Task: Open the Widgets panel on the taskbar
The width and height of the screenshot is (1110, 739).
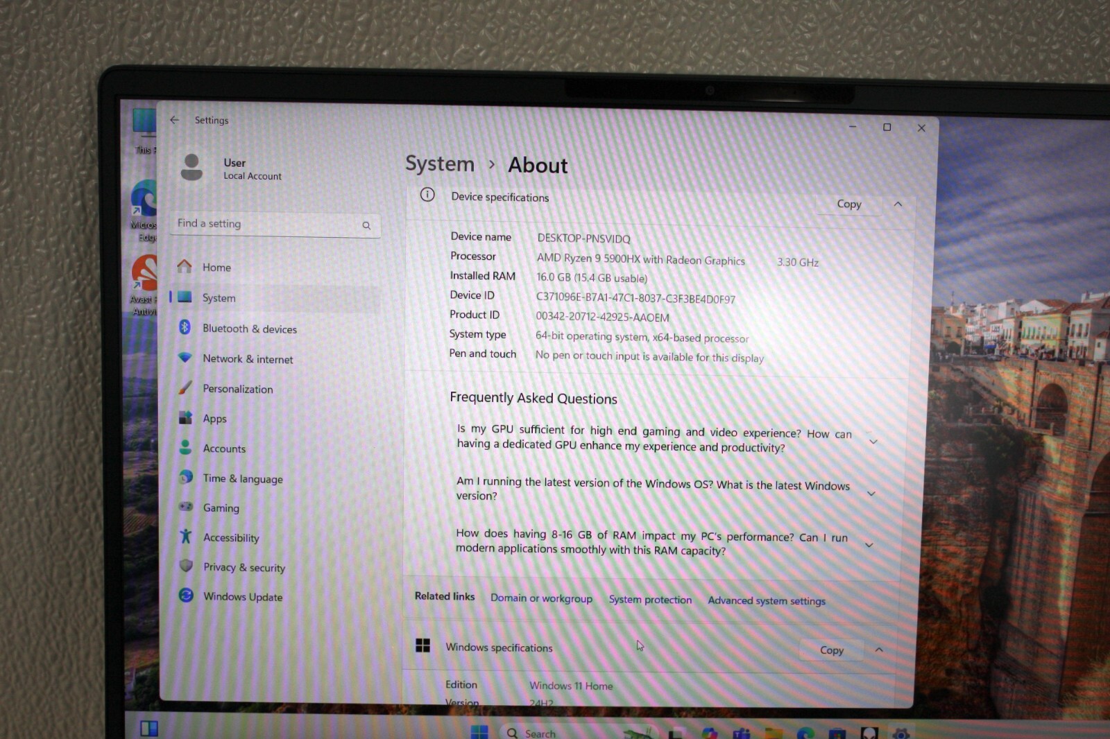Action: click(149, 728)
